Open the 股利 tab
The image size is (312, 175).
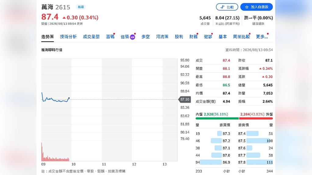pos(179,37)
